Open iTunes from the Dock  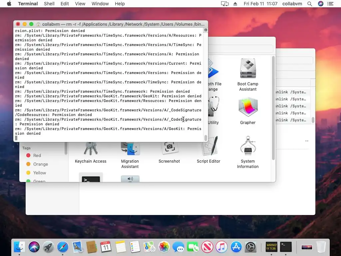pyautogui.click(x=221, y=247)
